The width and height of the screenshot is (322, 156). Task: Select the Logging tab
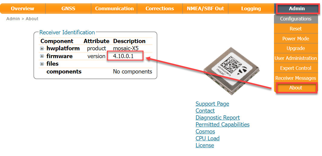pos(251,8)
